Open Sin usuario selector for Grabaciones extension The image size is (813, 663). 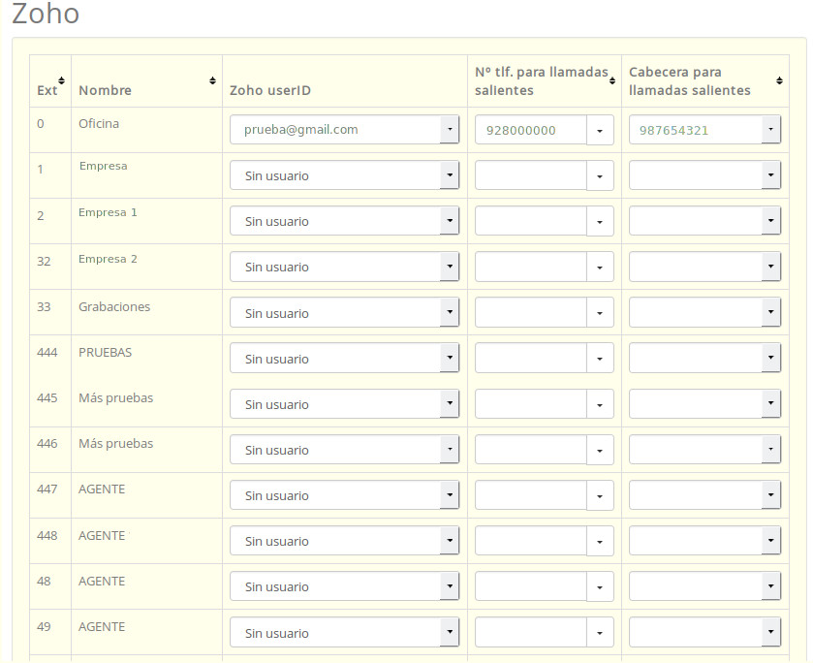tap(449, 312)
